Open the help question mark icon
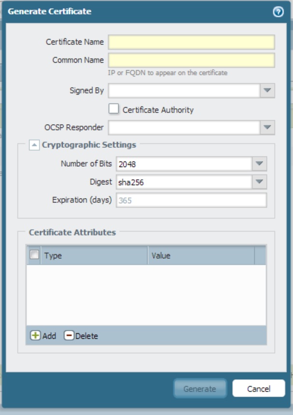Viewport: 293px width, 415px height. 278,13
